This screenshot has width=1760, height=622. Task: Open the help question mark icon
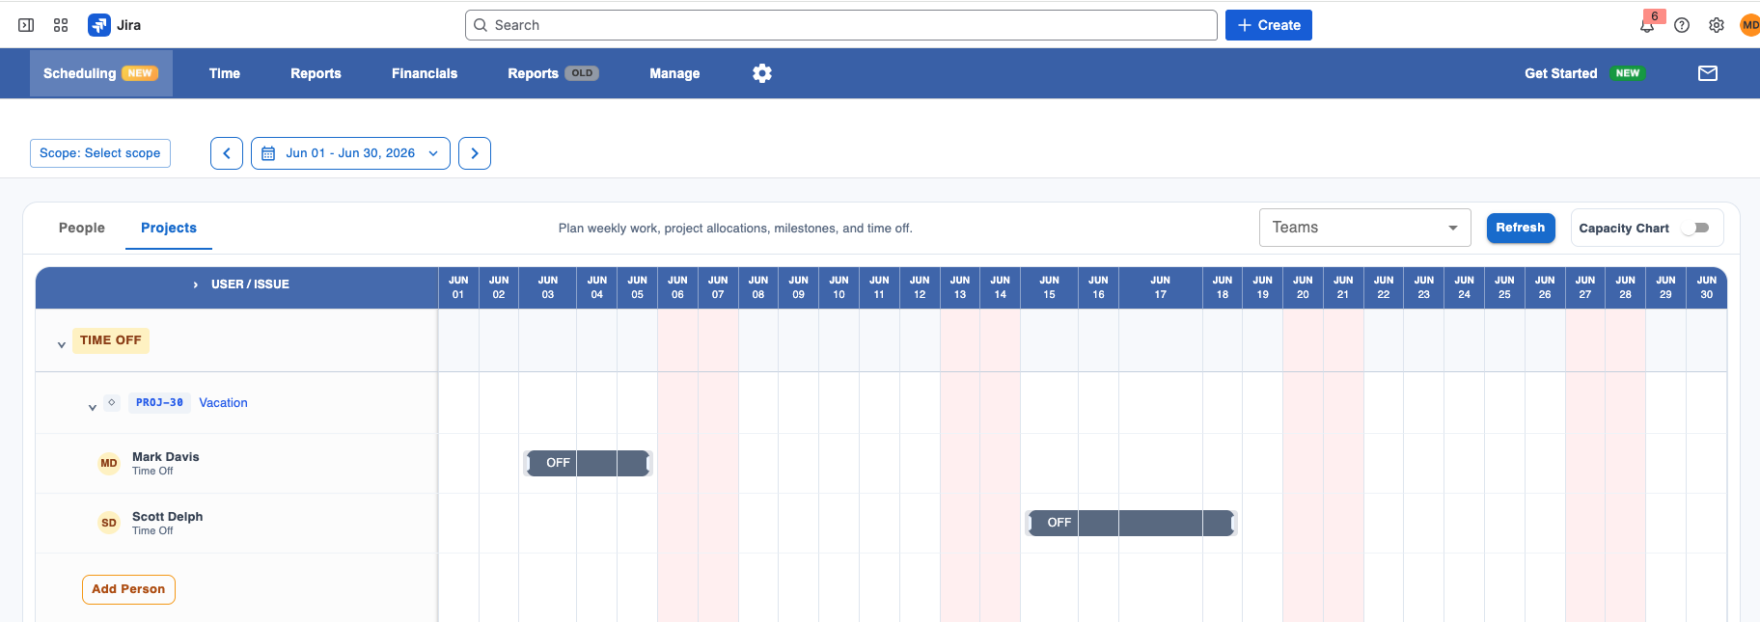point(1682,25)
